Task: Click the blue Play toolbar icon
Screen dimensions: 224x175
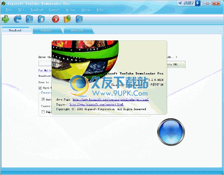Action: (x=79, y=19)
